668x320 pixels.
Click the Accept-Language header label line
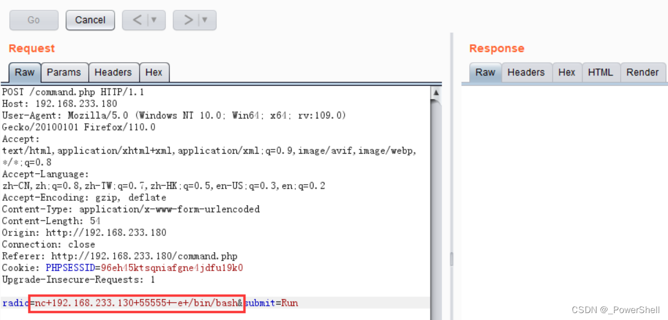(x=46, y=174)
